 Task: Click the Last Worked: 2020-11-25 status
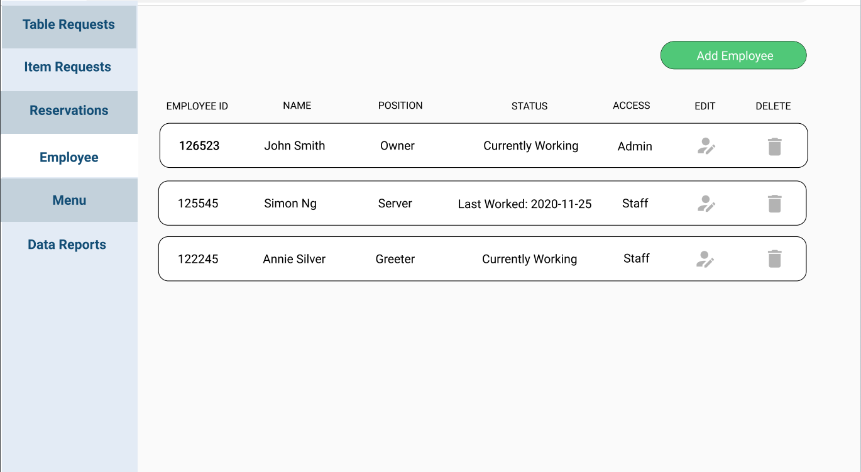click(525, 204)
